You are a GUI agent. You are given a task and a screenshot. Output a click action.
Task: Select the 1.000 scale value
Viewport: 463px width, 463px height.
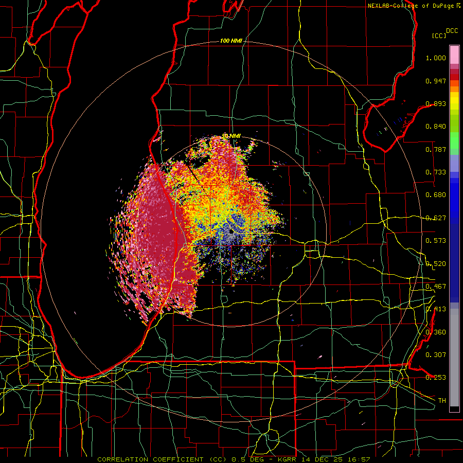click(x=436, y=58)
